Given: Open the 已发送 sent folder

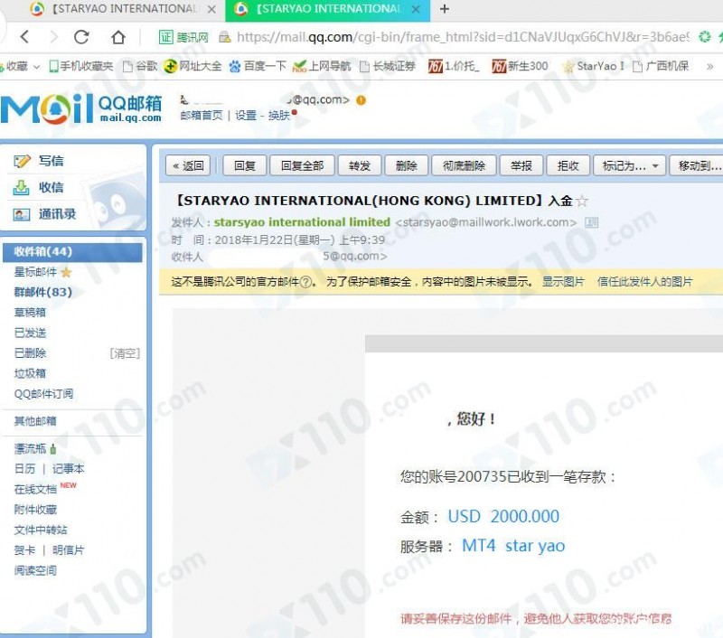Looking at the screenshot, I should [30, 333].
